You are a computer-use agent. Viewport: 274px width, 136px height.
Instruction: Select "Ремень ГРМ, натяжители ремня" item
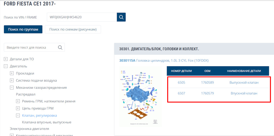click(49, 101)
